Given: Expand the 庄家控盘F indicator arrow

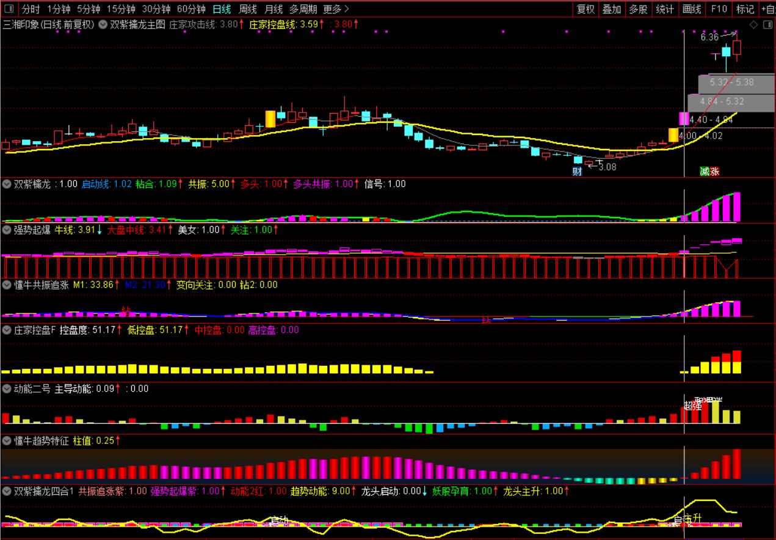Looking at the screenshot, I should click(x=7, y=330).
